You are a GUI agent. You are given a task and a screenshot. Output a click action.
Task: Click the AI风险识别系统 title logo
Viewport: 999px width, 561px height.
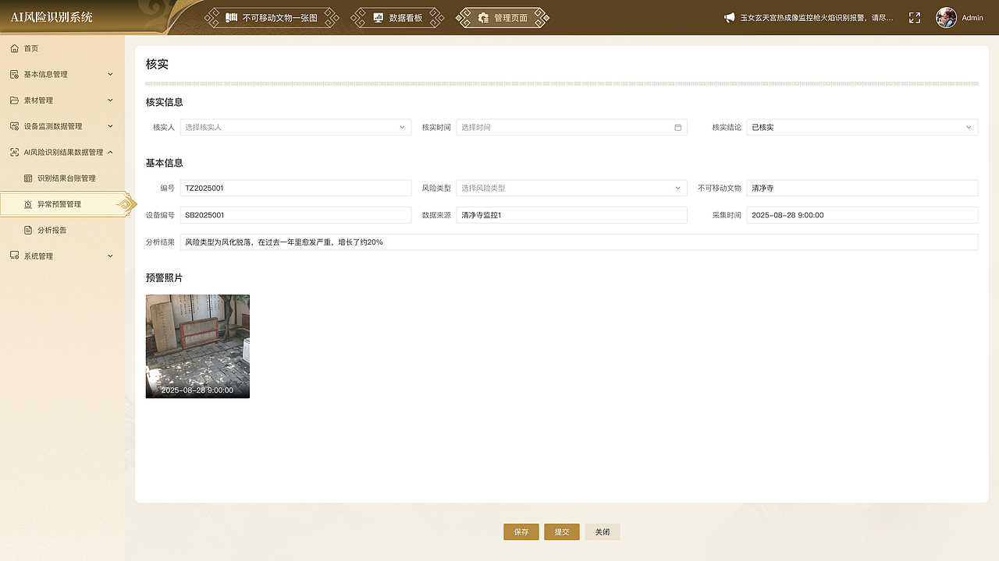[x=52, y=17]
